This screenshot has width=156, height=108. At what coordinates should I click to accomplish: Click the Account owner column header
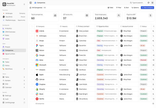(x=127, y=26)
